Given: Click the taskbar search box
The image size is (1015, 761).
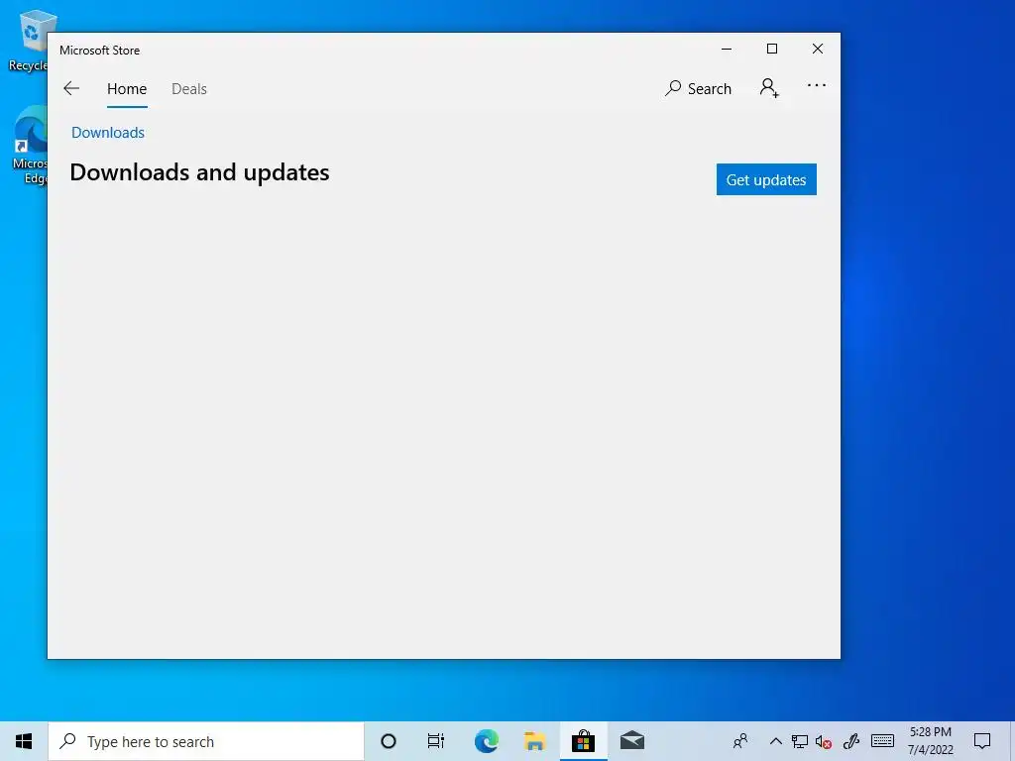Looking at the screenshot, I should (206, 741).
